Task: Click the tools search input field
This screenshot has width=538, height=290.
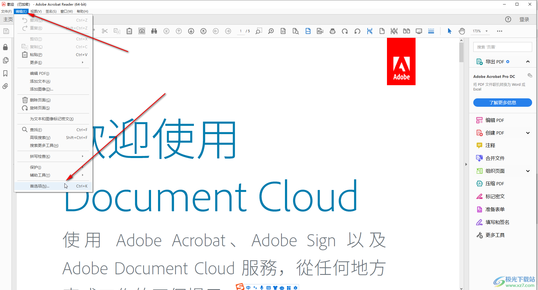Action: coord(502,47)
